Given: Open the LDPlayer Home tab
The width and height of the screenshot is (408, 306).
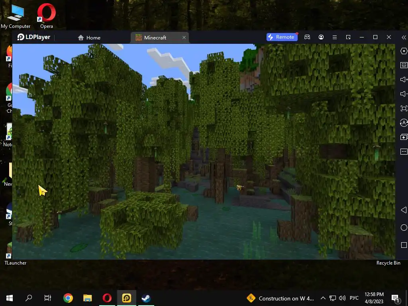Looking at the screenshot, I should pyautogui.click(x=89, y=37).
